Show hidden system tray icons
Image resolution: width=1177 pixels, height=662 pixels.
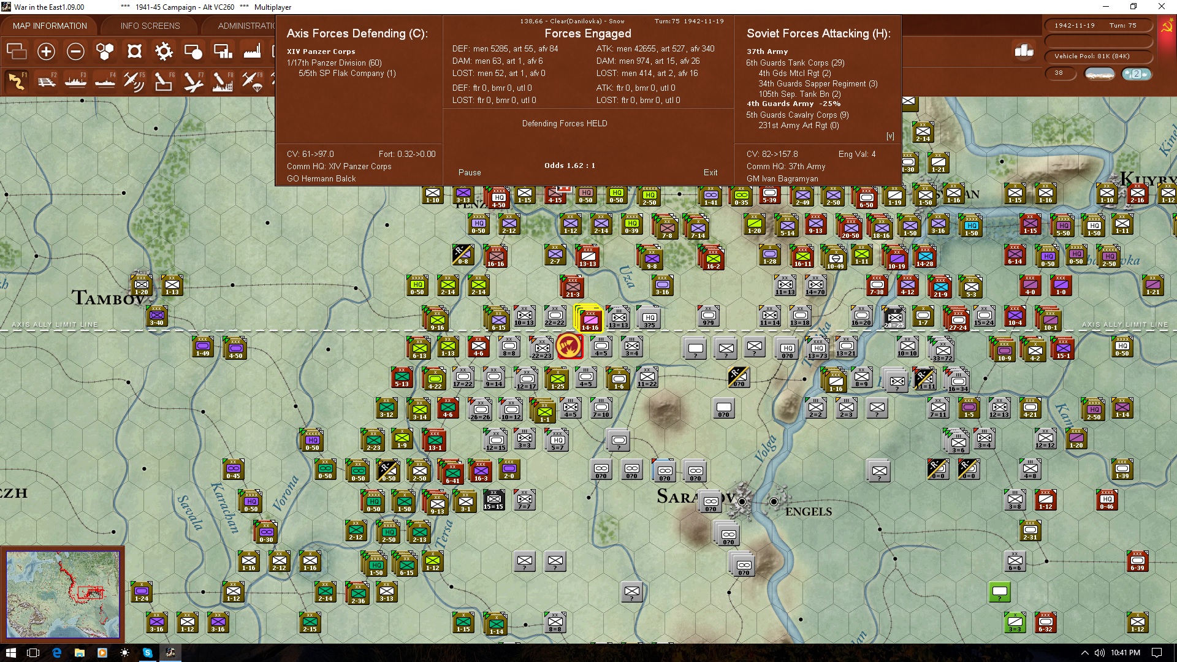(x=1084, y=653)
